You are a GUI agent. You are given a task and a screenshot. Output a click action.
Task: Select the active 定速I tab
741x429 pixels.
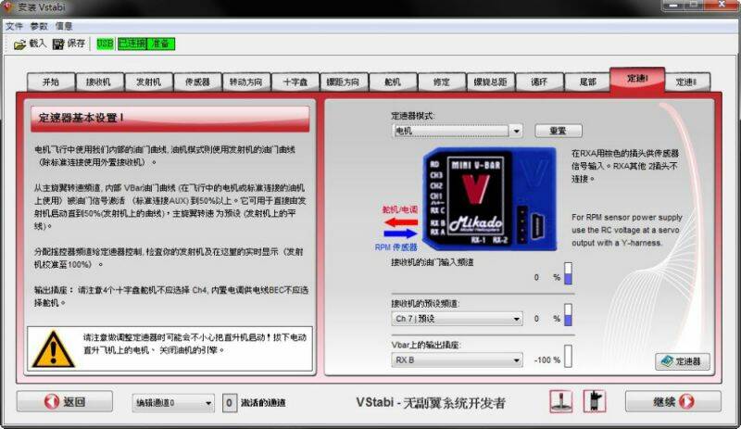coord(637,79)
